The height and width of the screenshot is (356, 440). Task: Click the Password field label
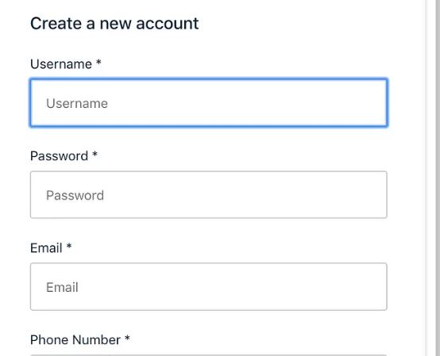coord(60,156)
